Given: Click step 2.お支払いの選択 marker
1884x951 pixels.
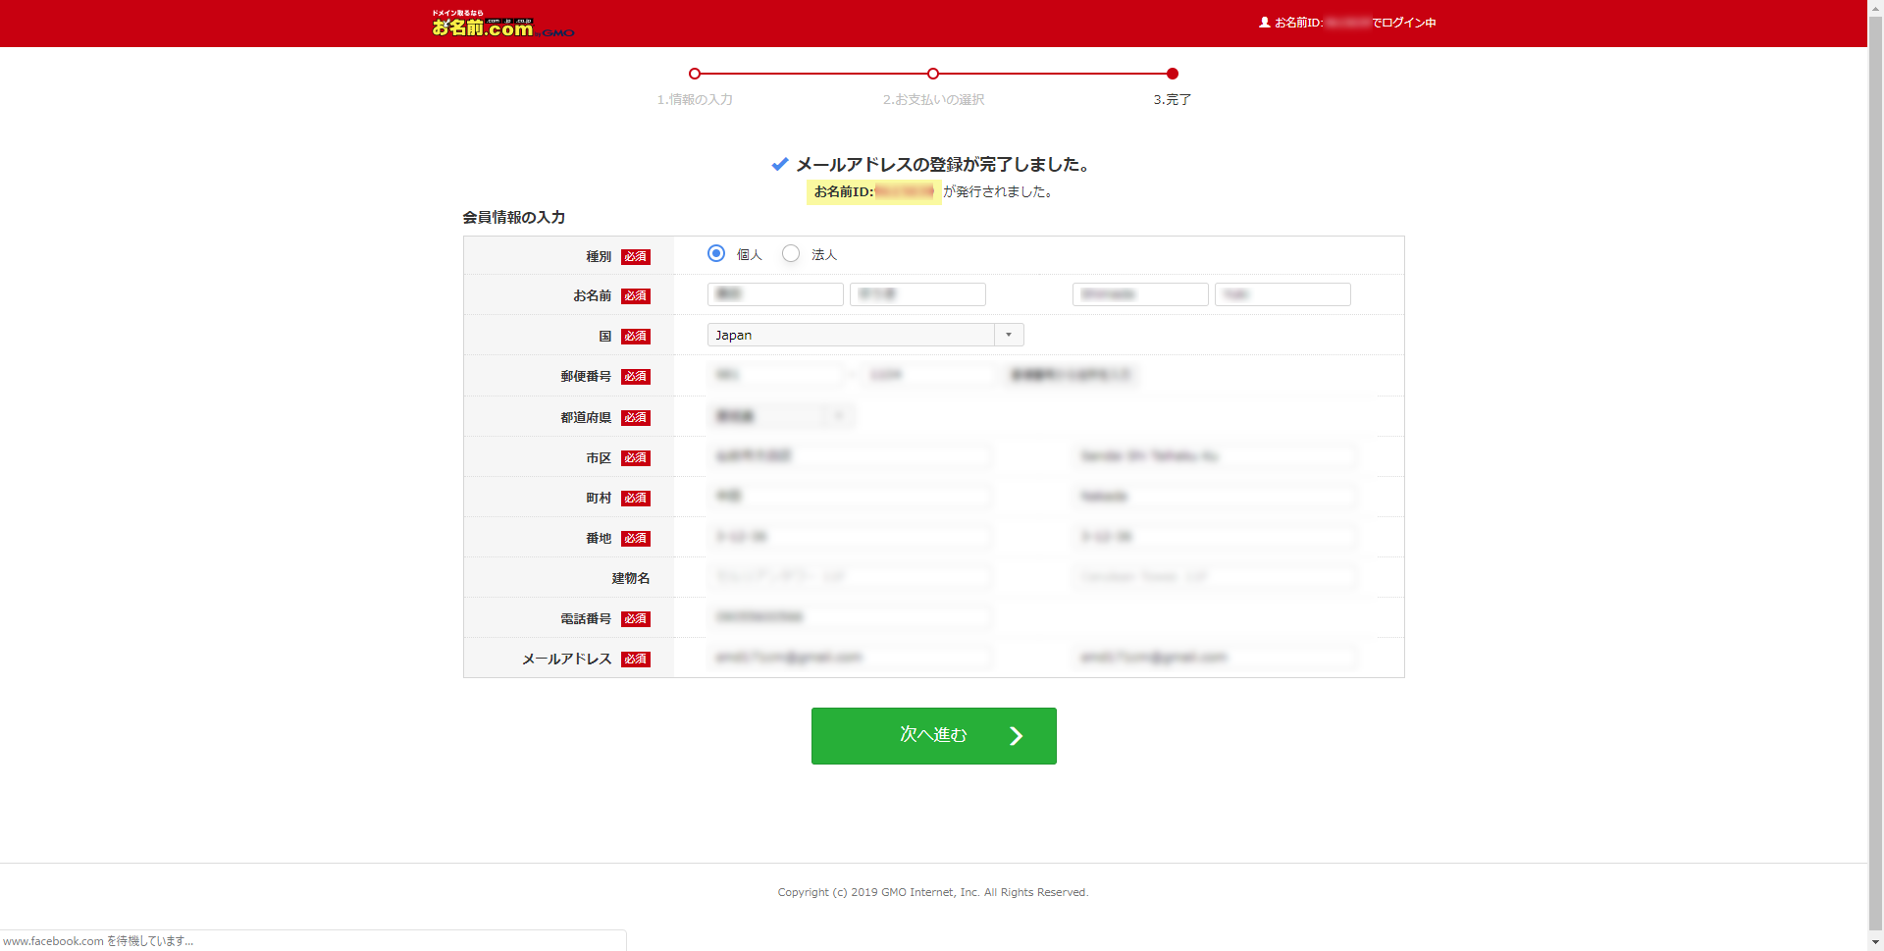Looking at the screenshot, I should coord(933,74).
